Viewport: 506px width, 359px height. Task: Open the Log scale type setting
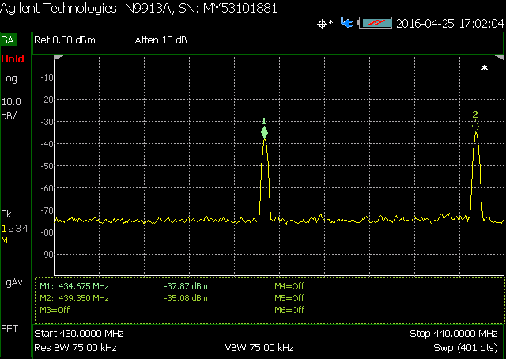9,78
